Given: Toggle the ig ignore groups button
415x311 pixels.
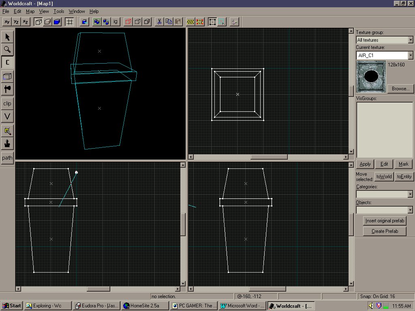Looking at the screenshot, I should click(116, 22).
